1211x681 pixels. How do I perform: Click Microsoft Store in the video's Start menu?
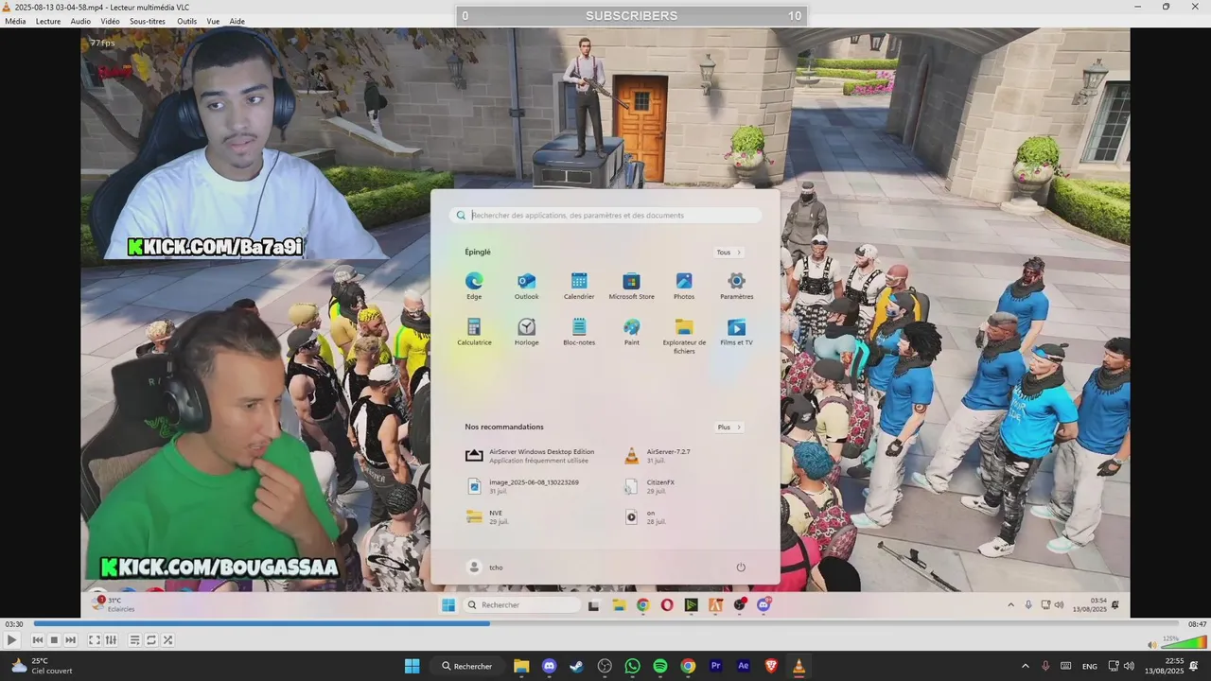pyautogui.click(x=631, y=286)
